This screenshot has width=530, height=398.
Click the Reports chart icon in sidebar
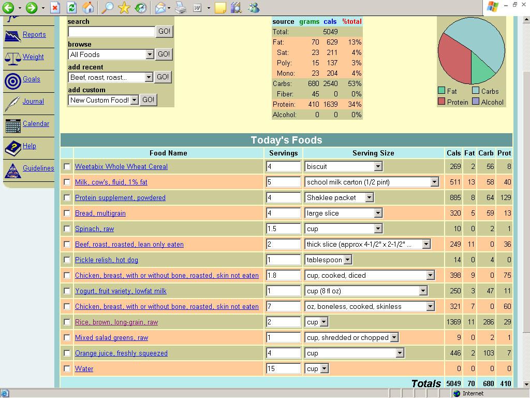(x=12, y=35)
